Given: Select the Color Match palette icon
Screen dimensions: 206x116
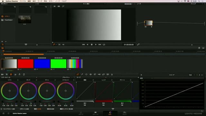Looking at the screenshot, I should (7, 74).
